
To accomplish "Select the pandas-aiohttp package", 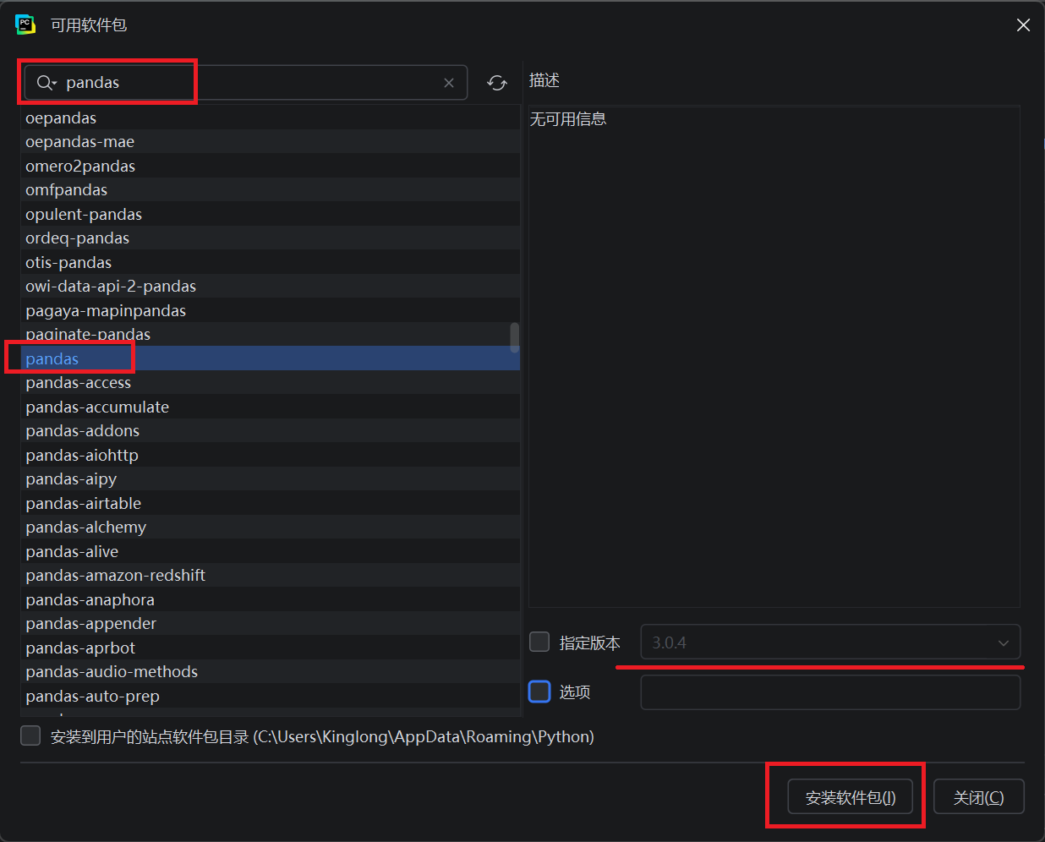I will point(270,455).
